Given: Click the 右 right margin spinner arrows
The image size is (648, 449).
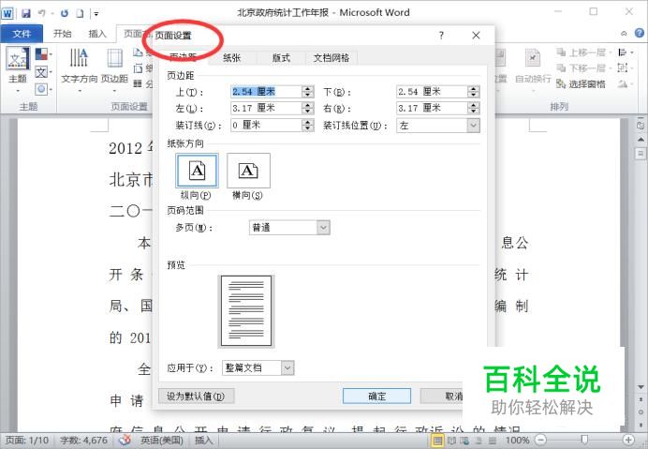Looking at the screenshot, I should point(473,108).
